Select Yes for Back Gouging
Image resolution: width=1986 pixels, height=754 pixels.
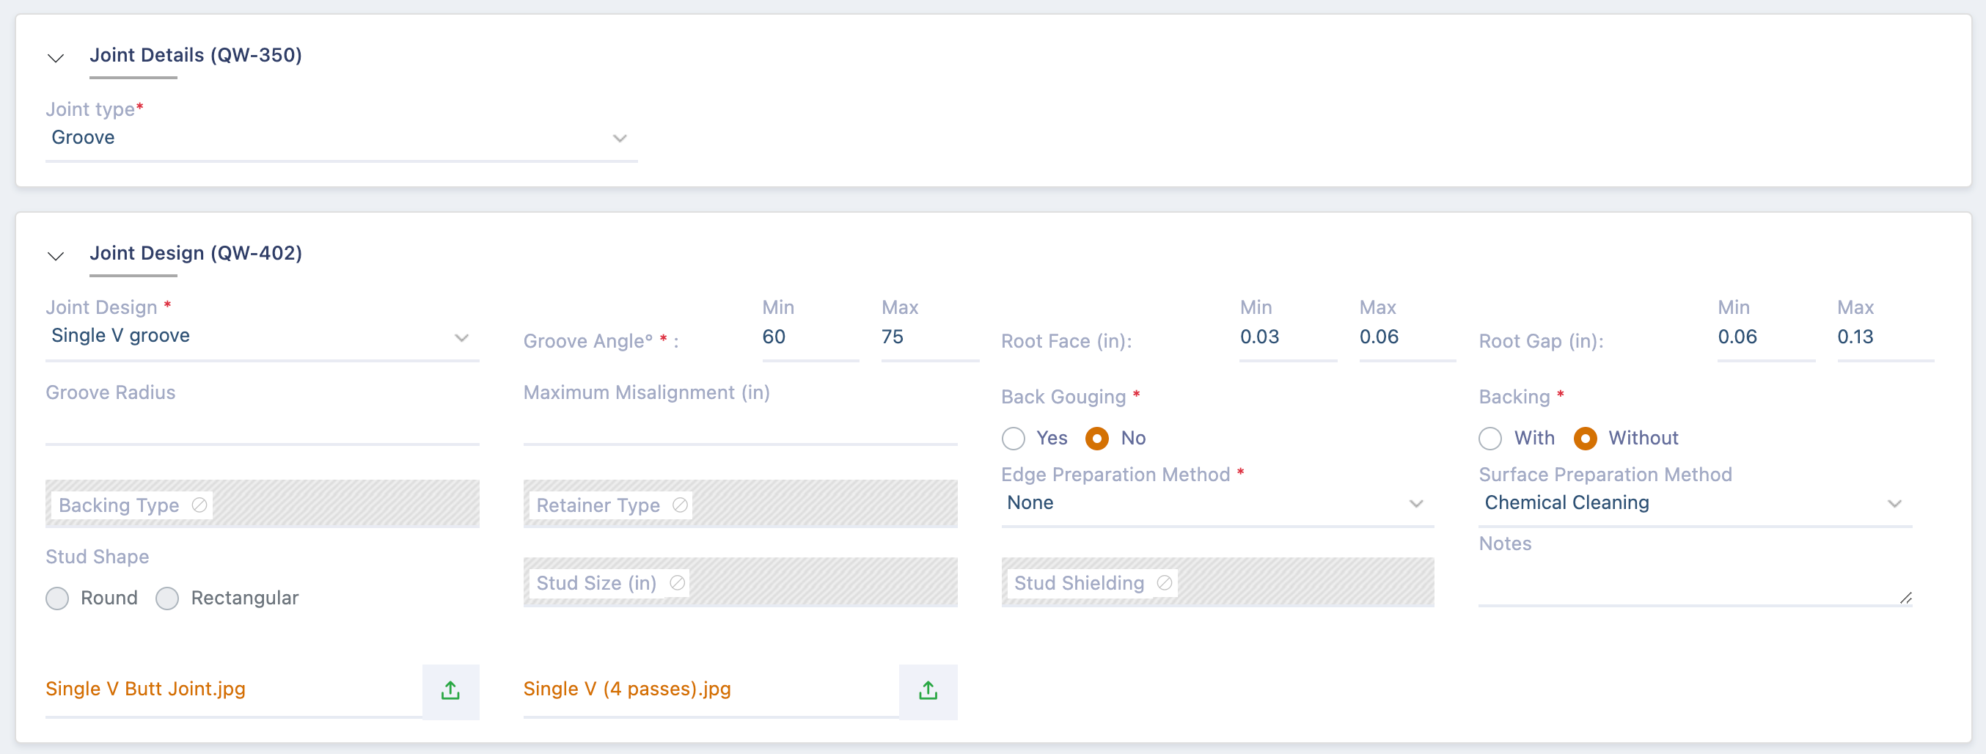pyautogui.click(x=1013, y=439)
